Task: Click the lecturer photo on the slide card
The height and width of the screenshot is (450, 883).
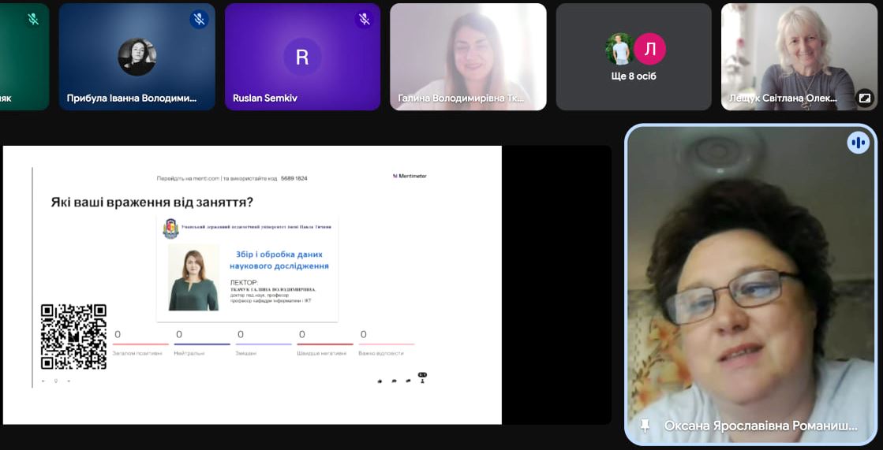Action: pyautogui.click(x=193, y=277)
